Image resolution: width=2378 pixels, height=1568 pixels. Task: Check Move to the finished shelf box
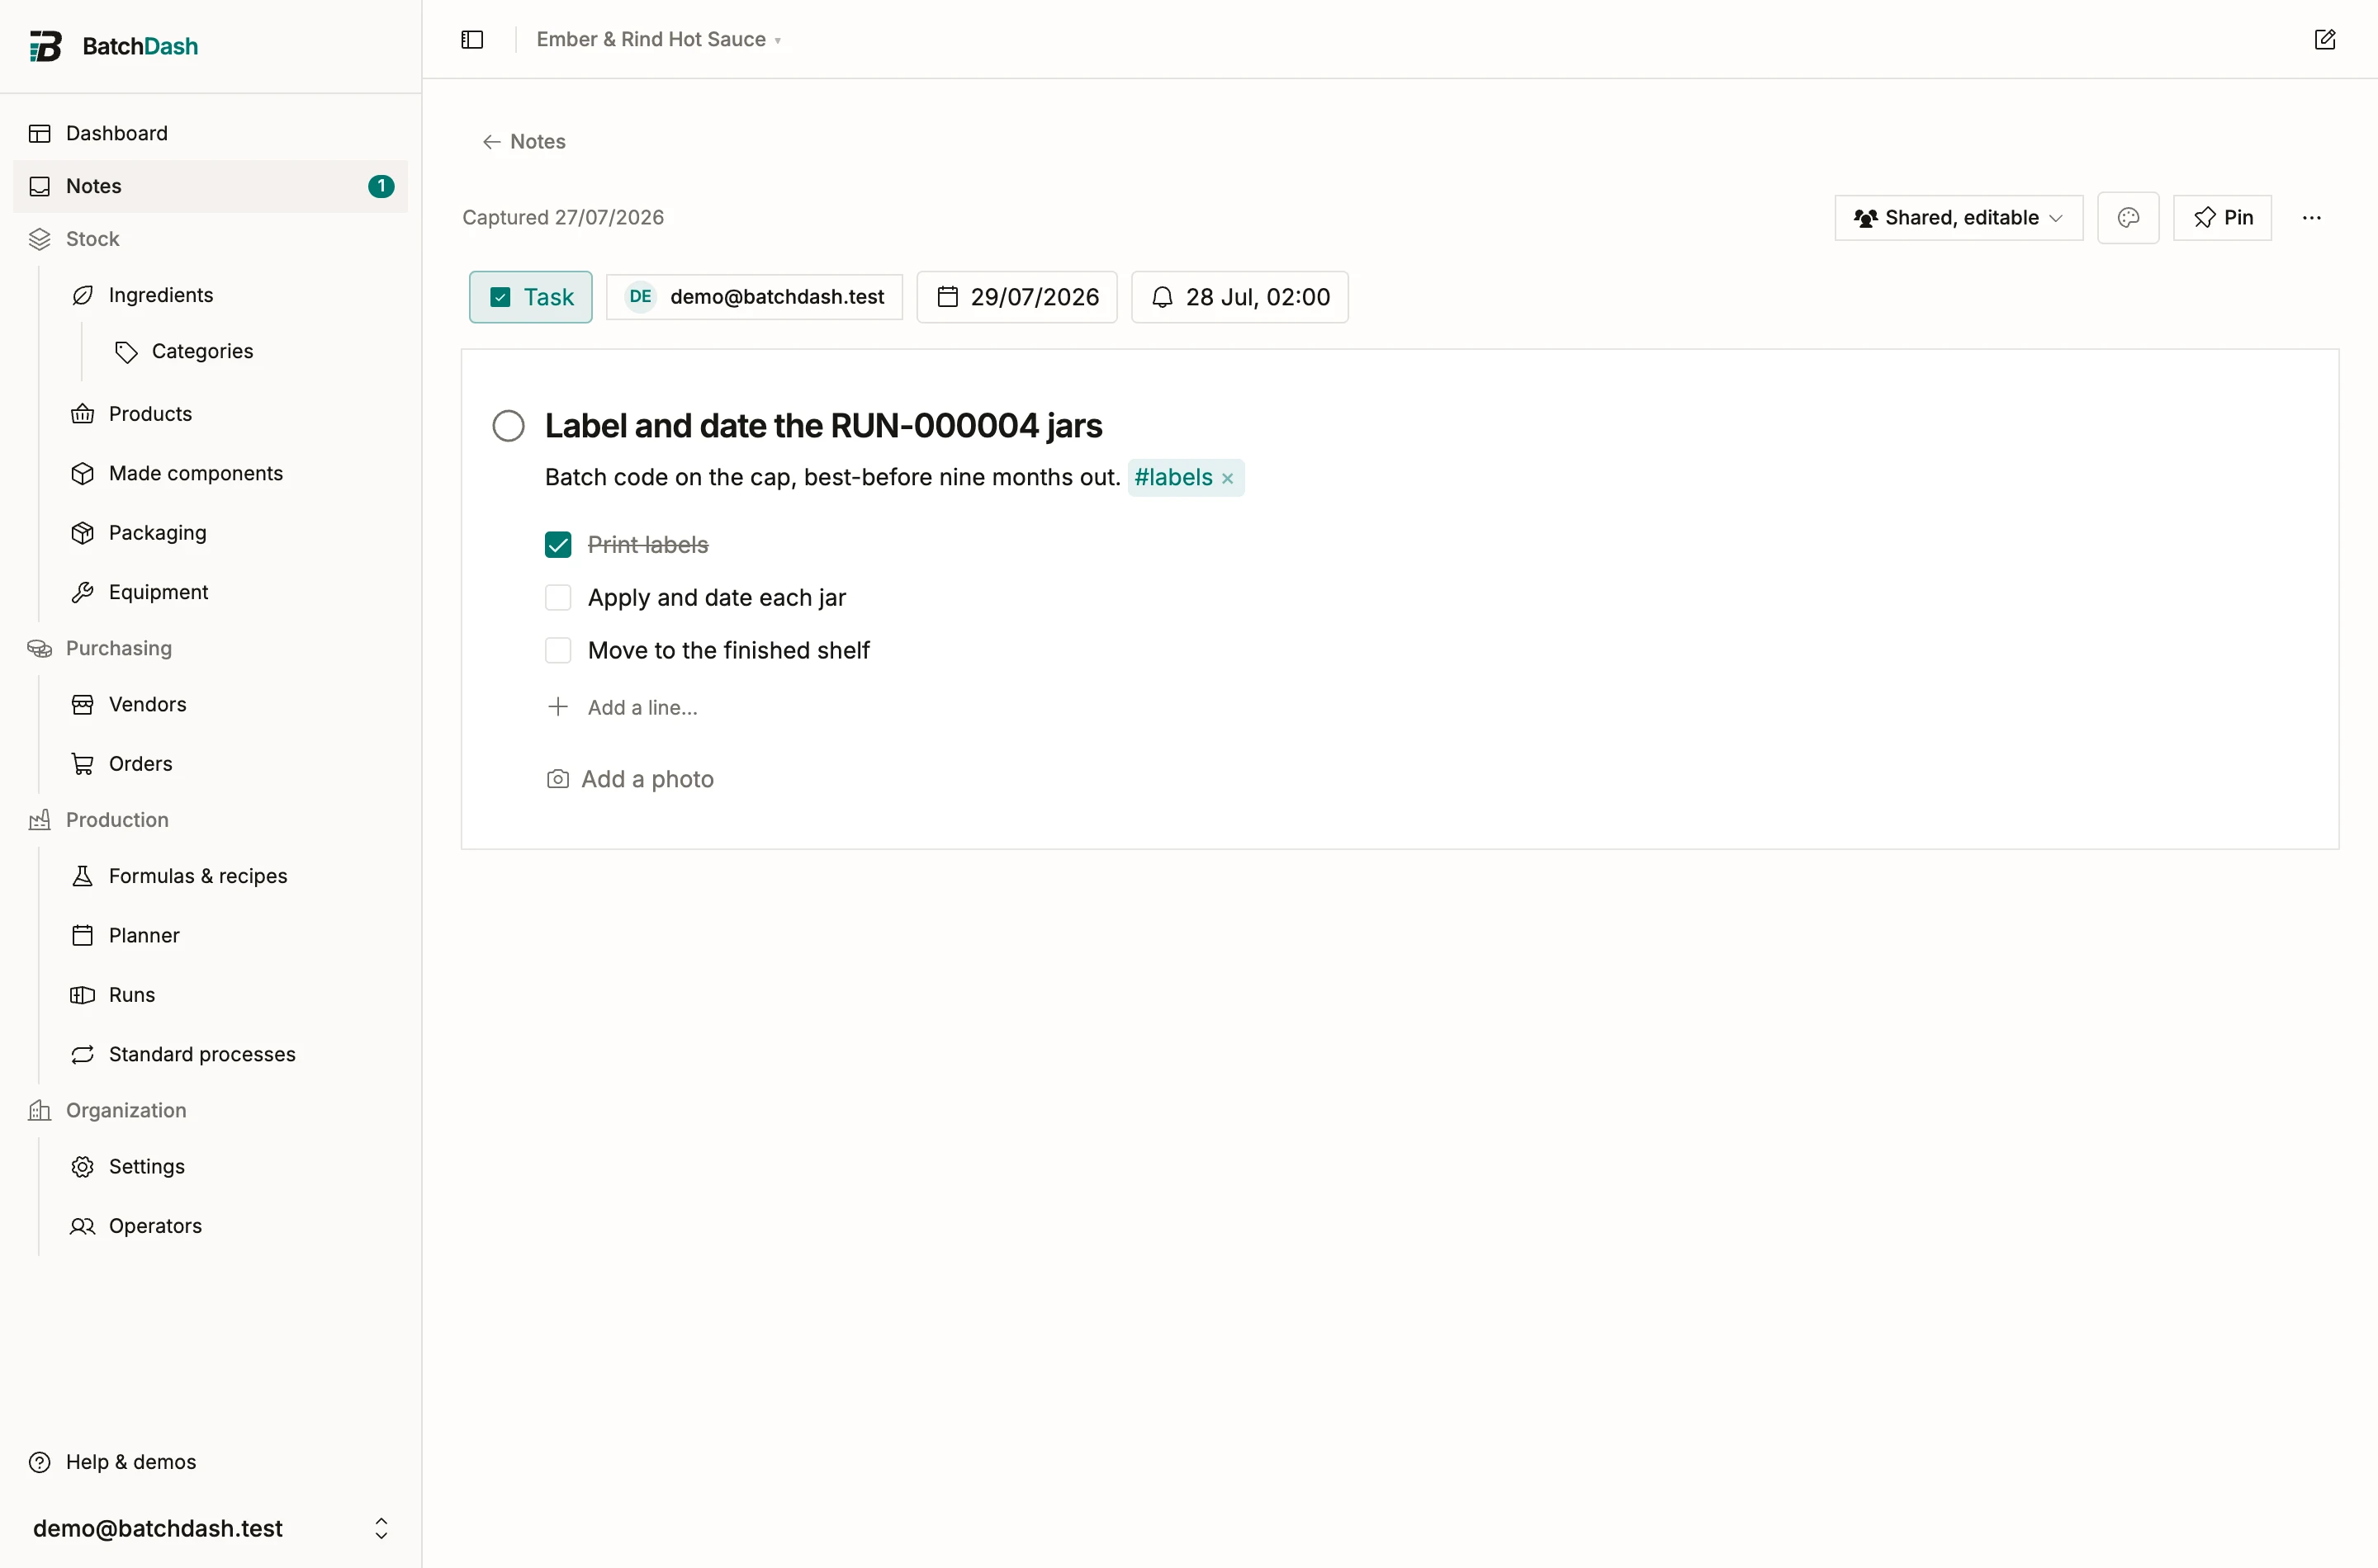pos(558,651)
